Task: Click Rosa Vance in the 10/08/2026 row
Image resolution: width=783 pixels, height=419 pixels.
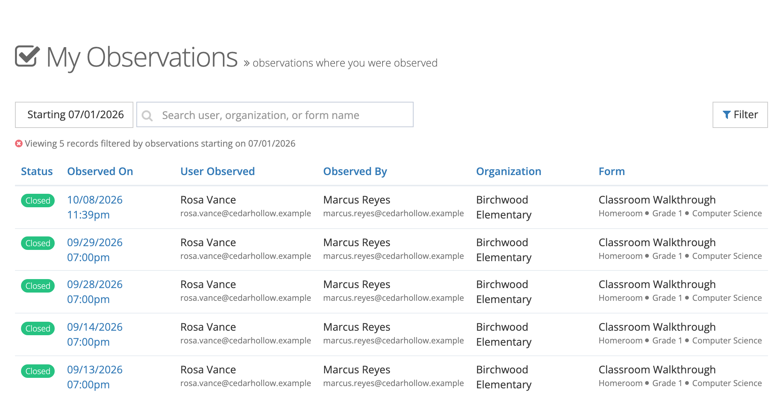Action: point(208,200)
